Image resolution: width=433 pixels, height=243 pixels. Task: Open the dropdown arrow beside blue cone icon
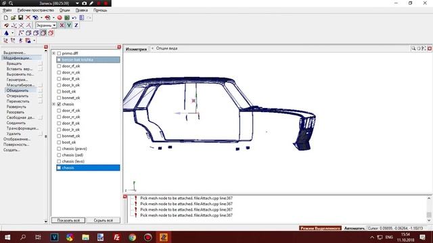click(13, 33)
